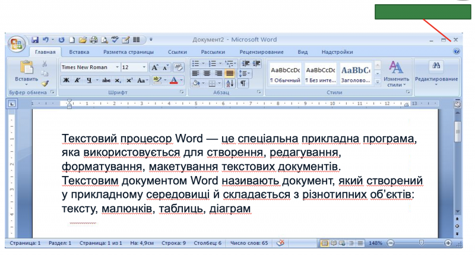
Task: Click the quick print printer icon
Action: [94, 40]
